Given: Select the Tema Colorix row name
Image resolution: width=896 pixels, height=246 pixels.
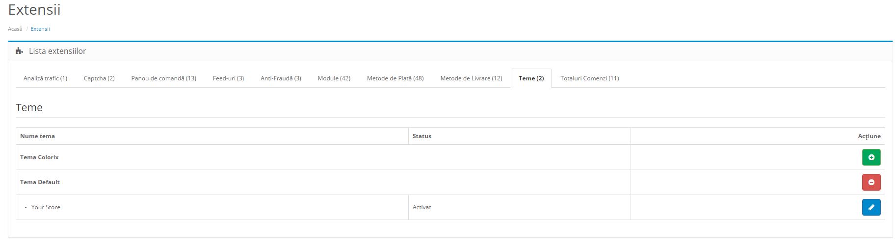Looking at the screenshot, I should coord(39,157).
